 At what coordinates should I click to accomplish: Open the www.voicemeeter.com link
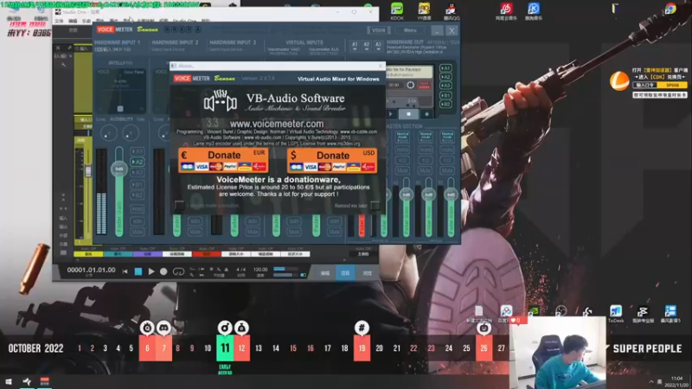(x=277, y=124)
